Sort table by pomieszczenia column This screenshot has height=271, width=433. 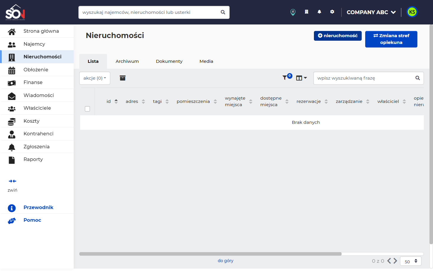pos(197,101)
